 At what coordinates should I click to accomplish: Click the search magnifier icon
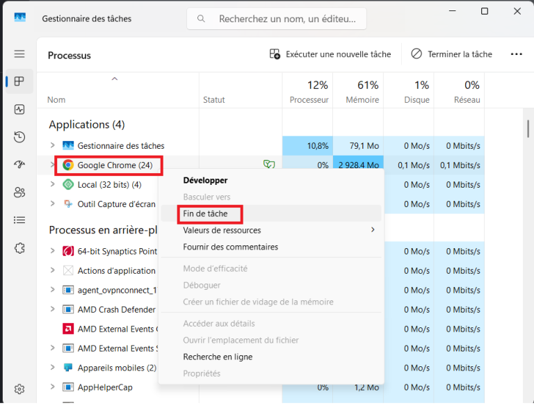point(201,18)
